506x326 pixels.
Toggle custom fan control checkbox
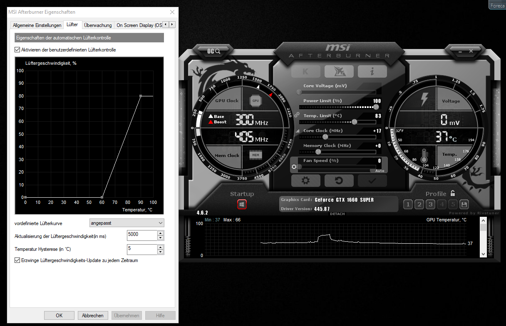click(17, 50)
